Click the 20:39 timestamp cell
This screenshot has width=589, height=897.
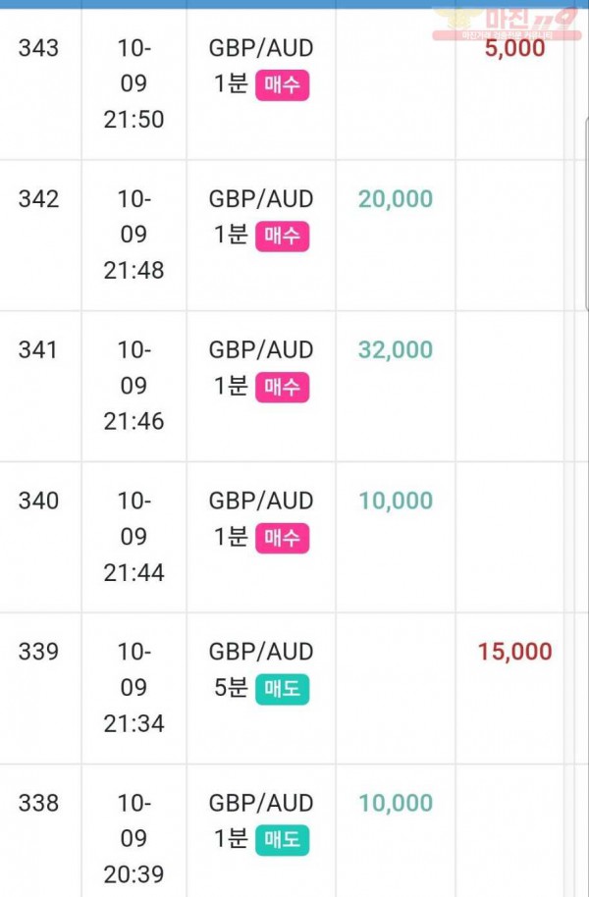point(134,831)
